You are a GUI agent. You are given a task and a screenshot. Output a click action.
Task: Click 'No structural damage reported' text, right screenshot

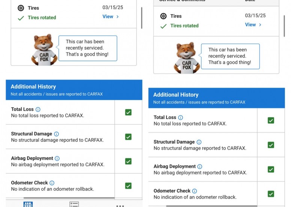point(200,148)
